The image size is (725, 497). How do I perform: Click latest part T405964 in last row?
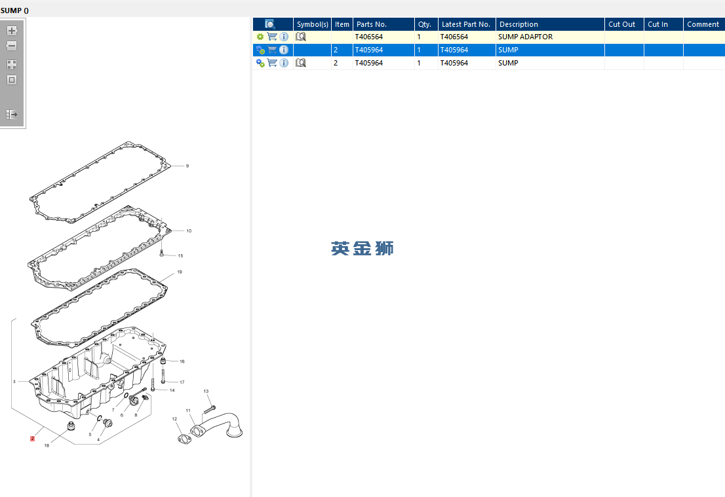(454, 63)
